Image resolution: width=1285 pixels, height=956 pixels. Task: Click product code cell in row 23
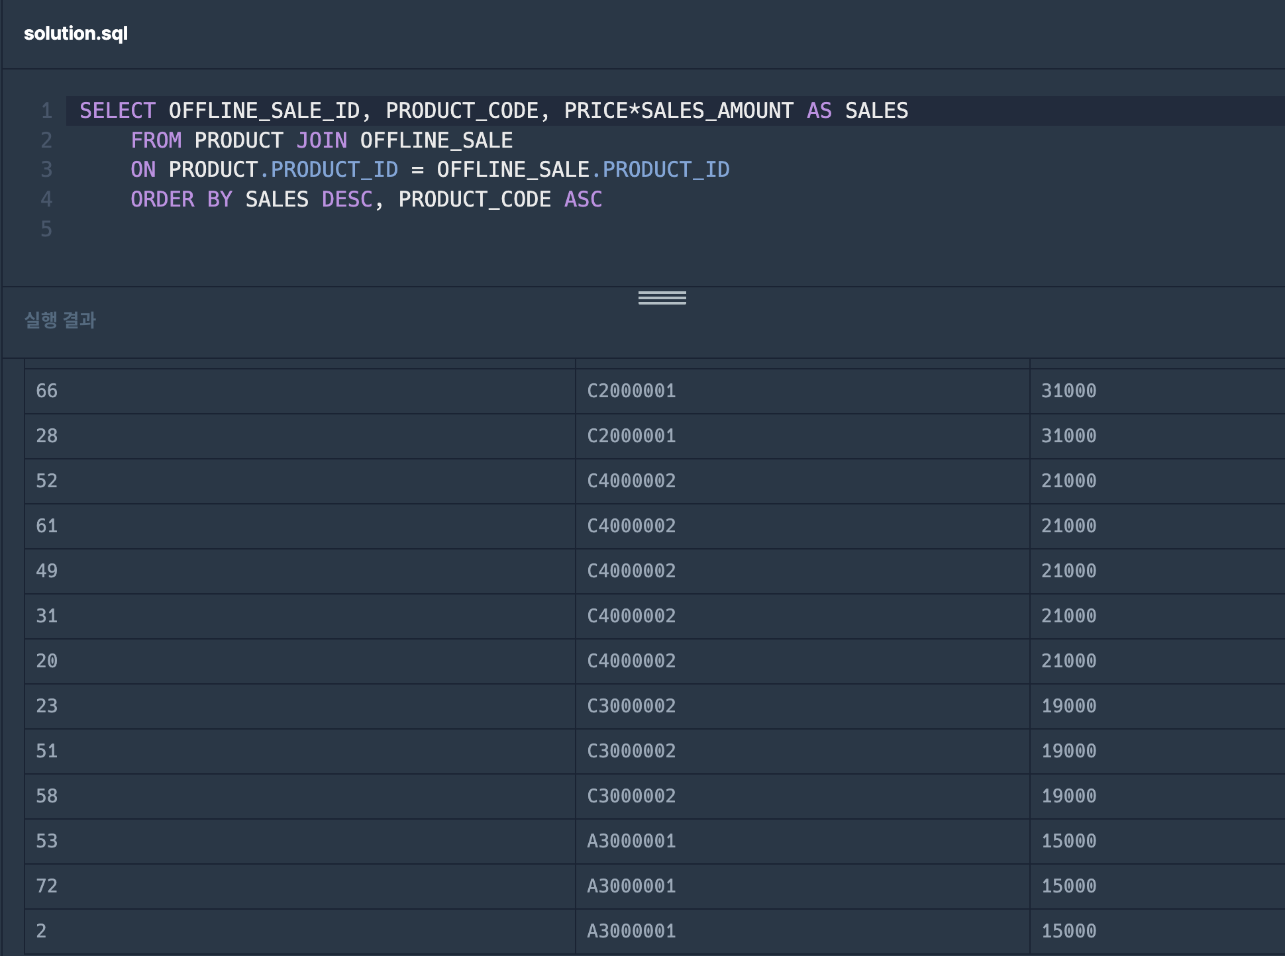coord(631,706)
